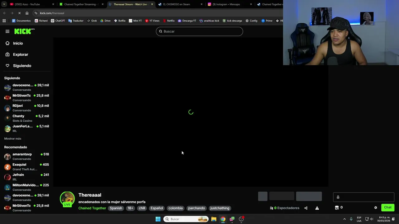Open MiltonMalvido recommended channel
Viewport: 399px width, 224px height.
[26, 187]
